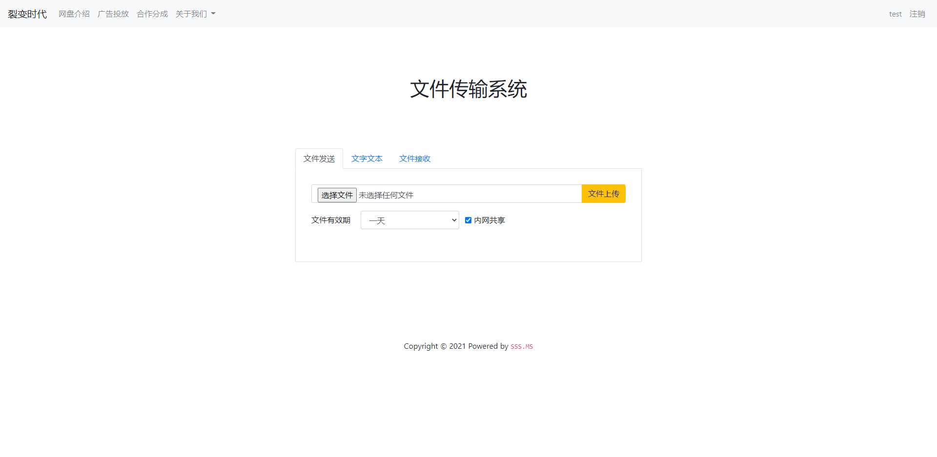Switch to the 文字文本 tab

[x=367, y=158]
